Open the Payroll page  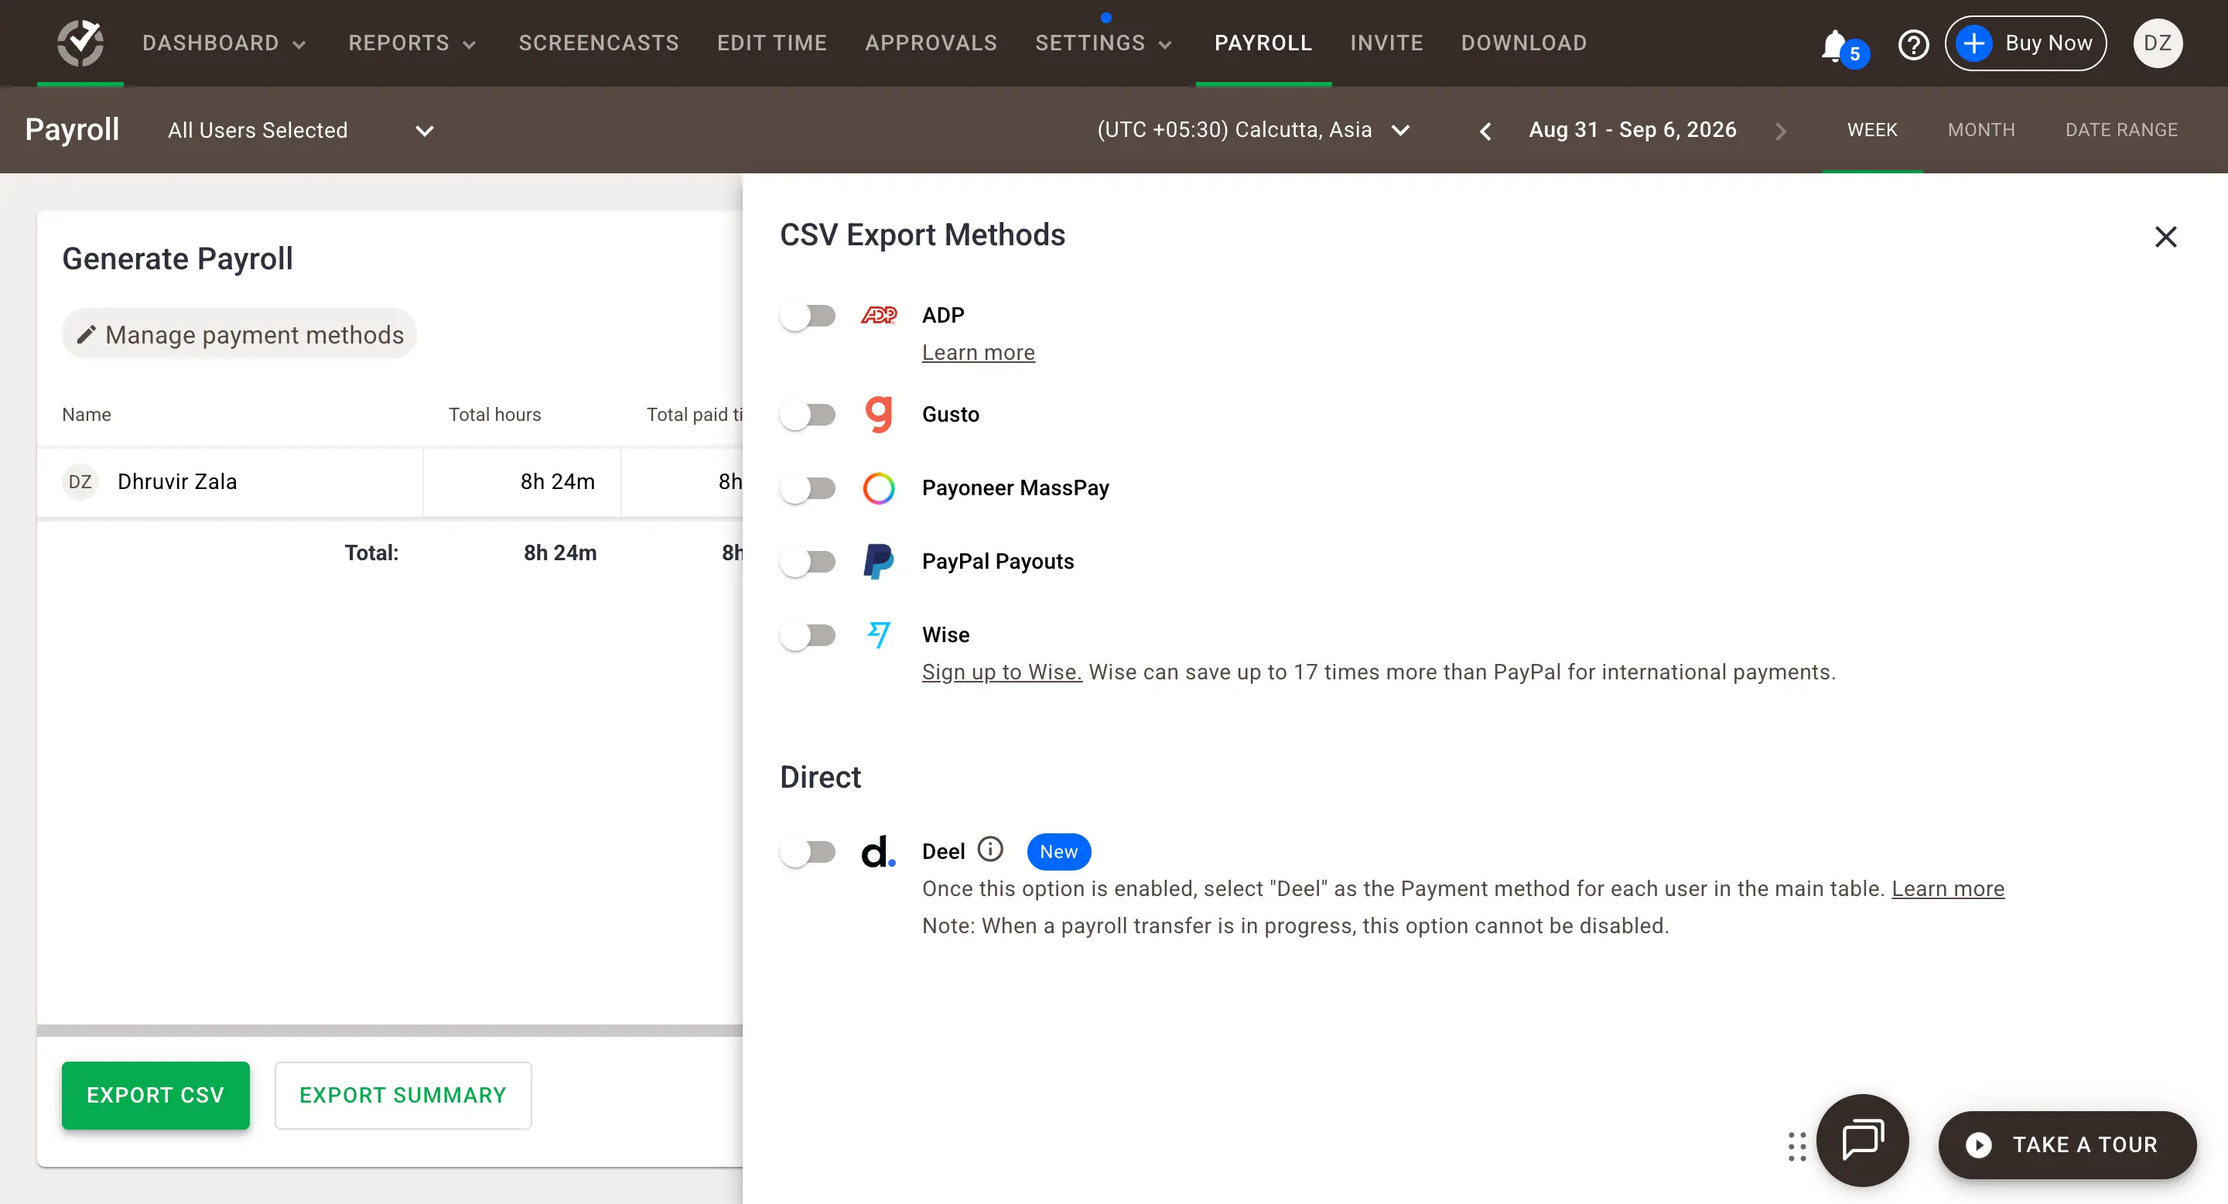click(1263, 43)
